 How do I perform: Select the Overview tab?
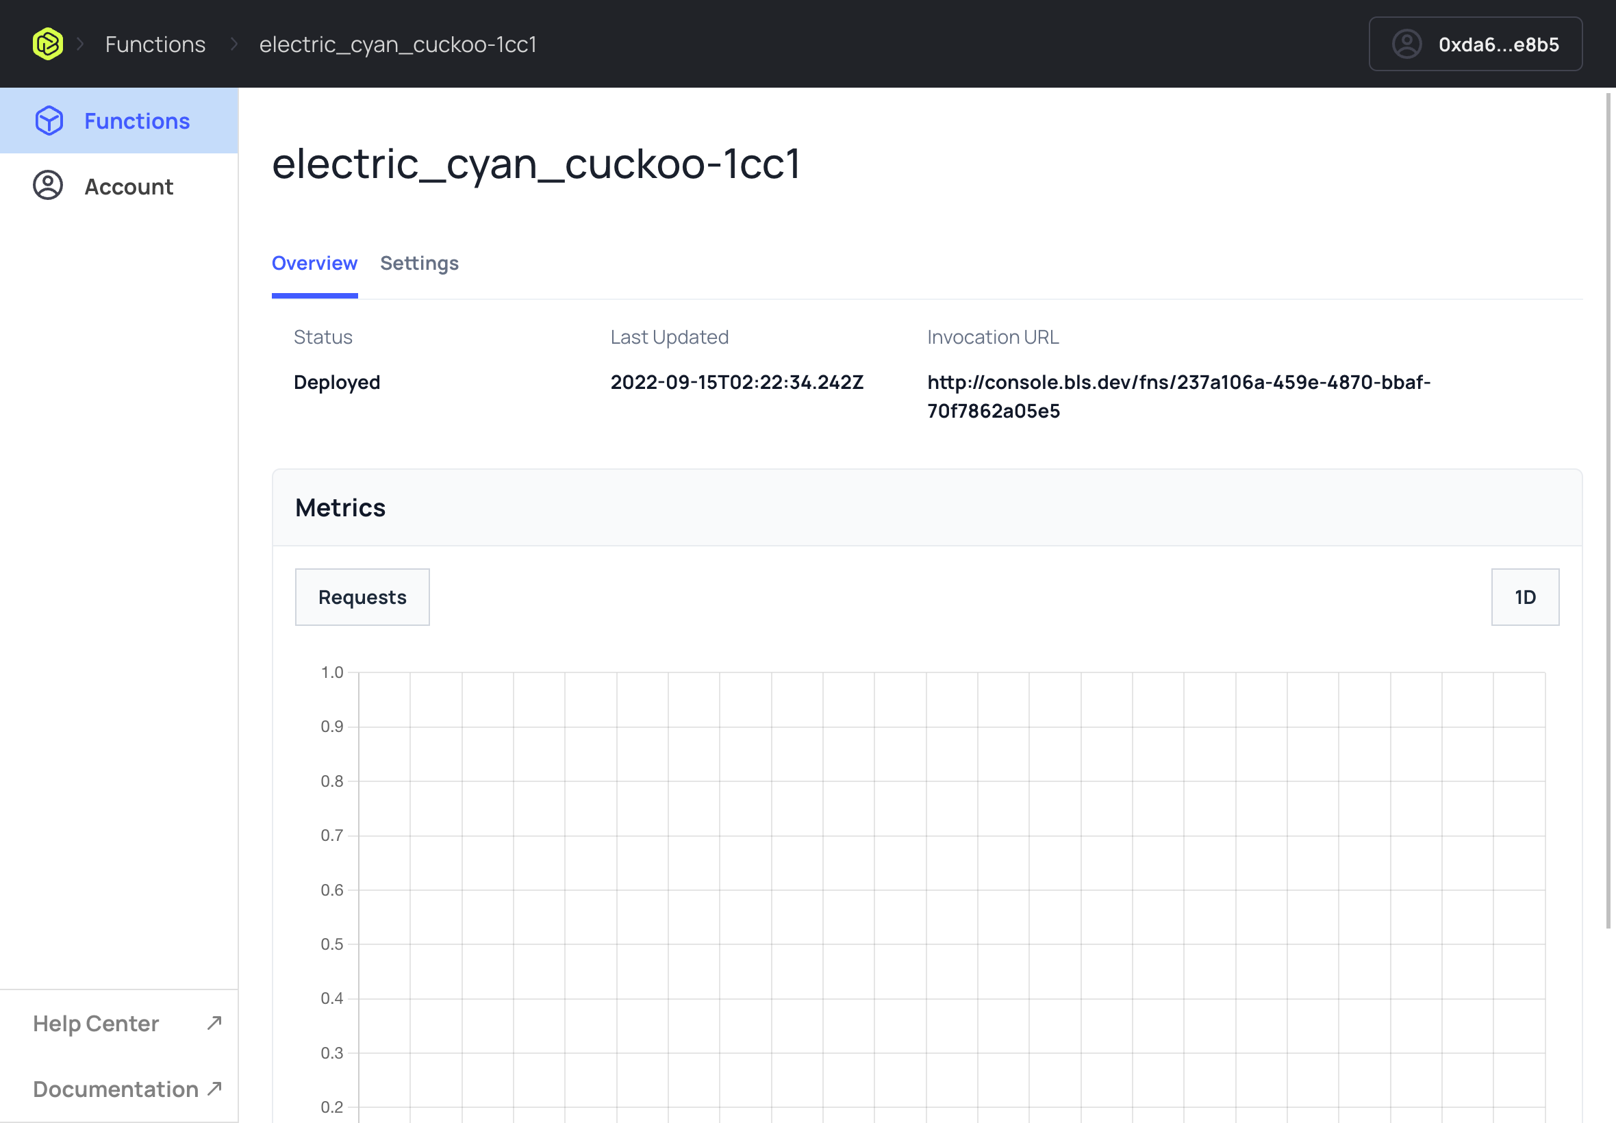pyautogui.click(x=314, y=263)
